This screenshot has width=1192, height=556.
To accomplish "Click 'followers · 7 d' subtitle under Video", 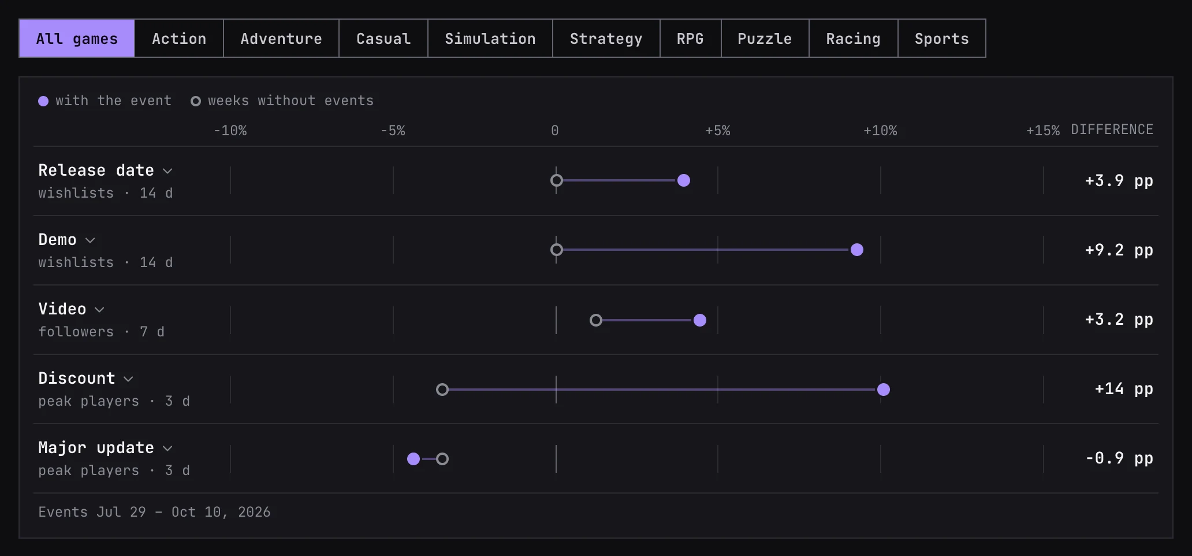I will click(x=102, y=332).
